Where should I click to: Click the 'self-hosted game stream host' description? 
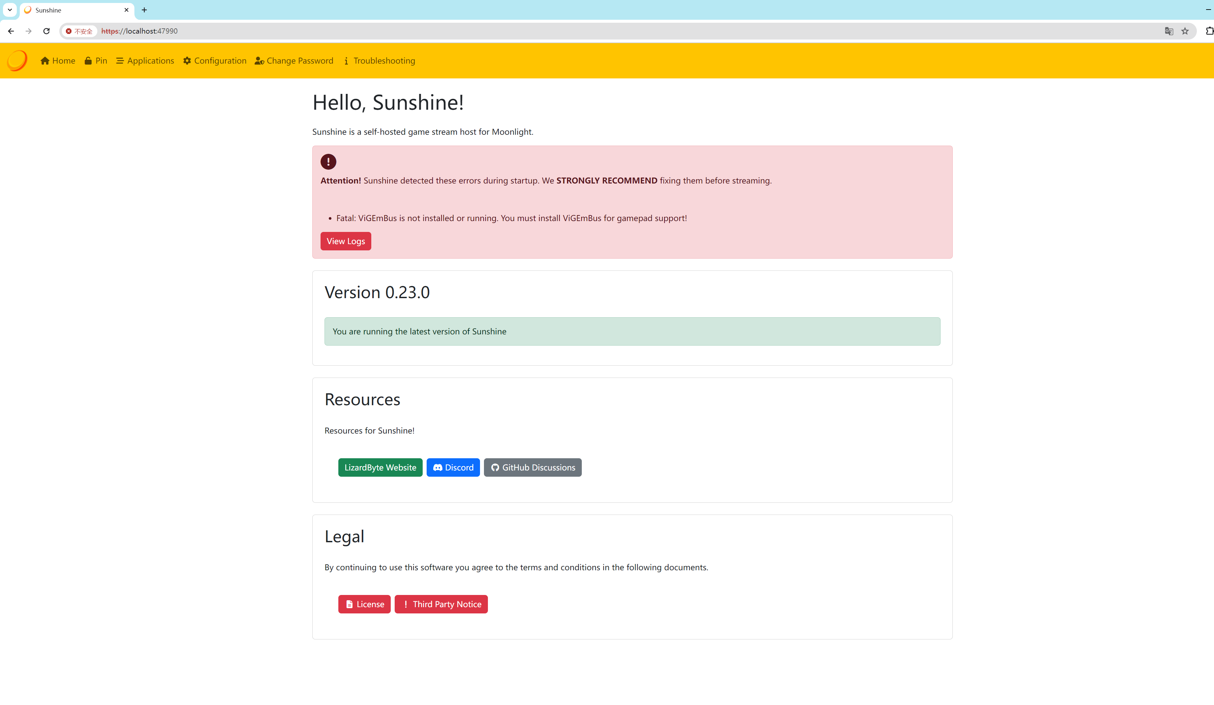click(423, 132)
